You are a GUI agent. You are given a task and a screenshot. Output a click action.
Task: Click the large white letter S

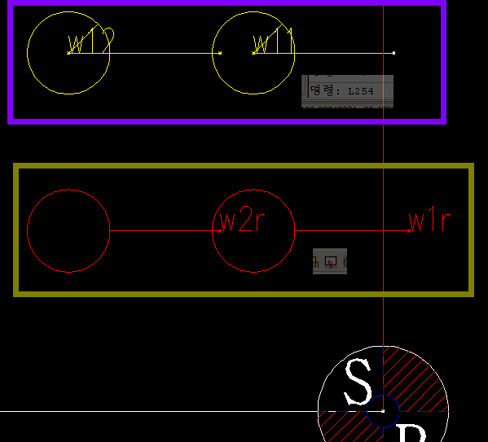(x=358, y=382)
